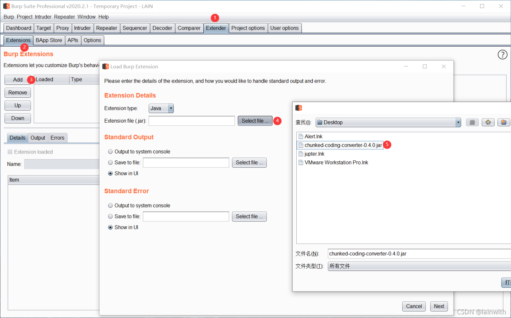Screen dimensions: 511x318
Task: Focus the file name (文件名) input field
Action: click(419, 254)
